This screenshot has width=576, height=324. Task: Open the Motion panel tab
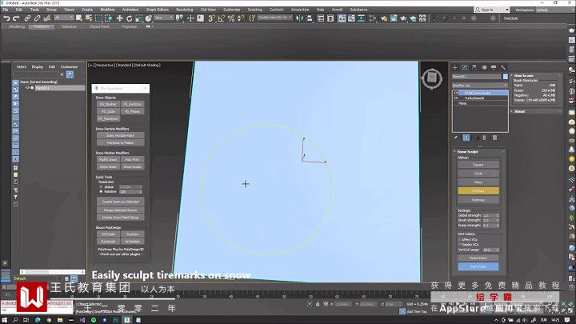(484, 67)
